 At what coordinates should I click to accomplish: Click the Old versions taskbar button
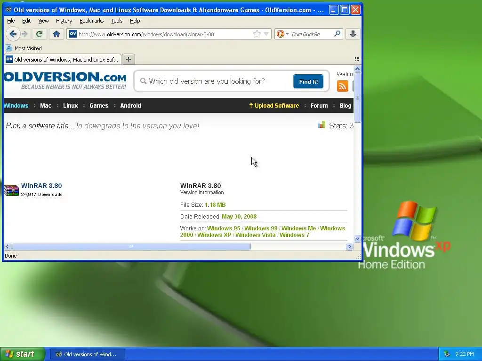pos(88,354)
